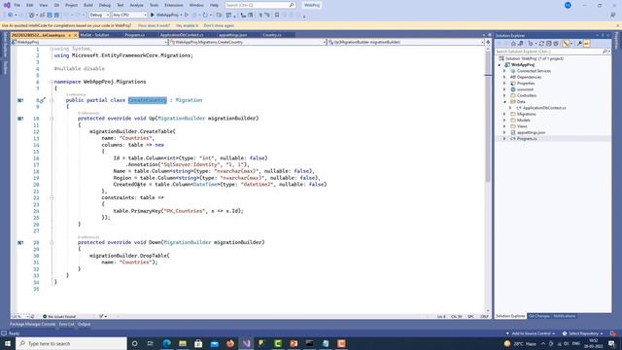This screenshot has height=350, width=622.
Task: Open the WebAppProj.Migrations.CreateCountry type dropdown
Action: coord(248,42)
